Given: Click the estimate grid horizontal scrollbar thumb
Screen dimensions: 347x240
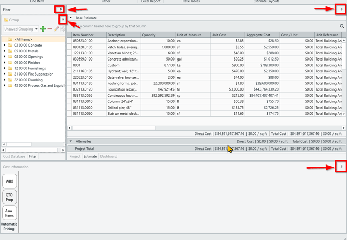Looking at the screenshot, I should coord(114,128).
